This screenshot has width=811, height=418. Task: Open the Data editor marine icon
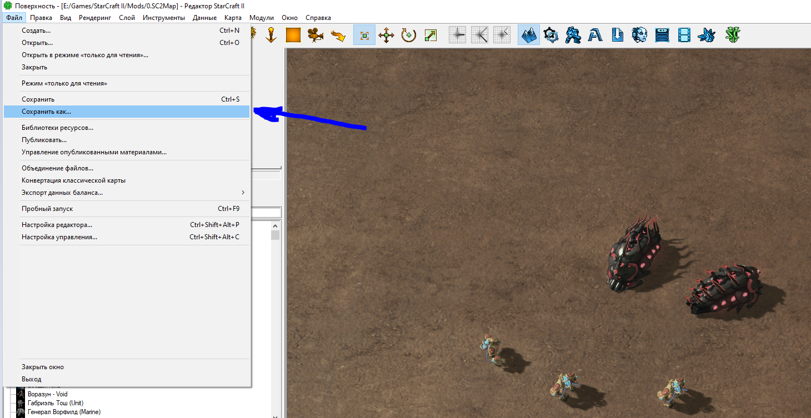[573, 35]
